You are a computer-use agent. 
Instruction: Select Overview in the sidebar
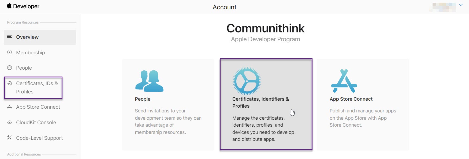tap(40, 37)
